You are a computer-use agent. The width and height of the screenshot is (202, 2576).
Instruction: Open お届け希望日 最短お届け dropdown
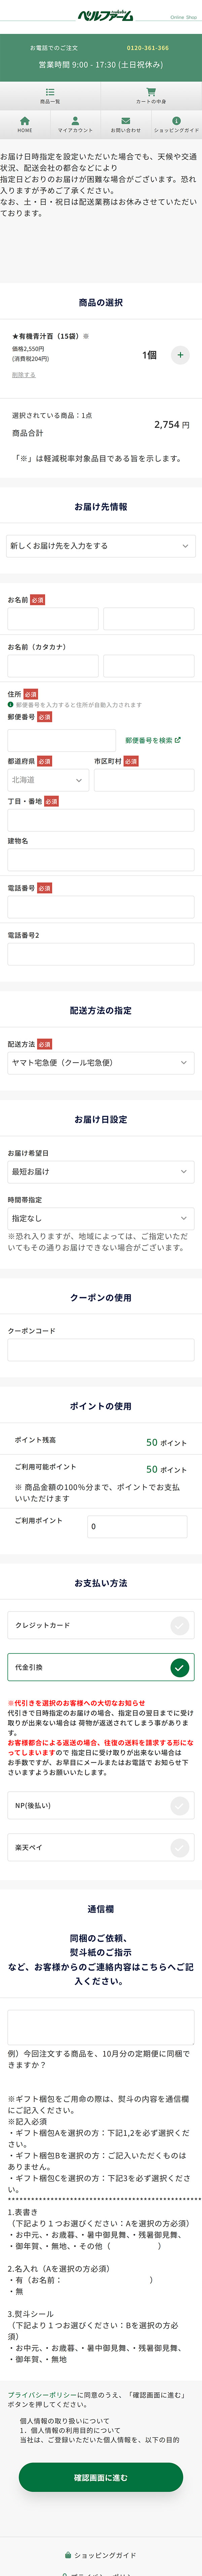coord(101,1171)
